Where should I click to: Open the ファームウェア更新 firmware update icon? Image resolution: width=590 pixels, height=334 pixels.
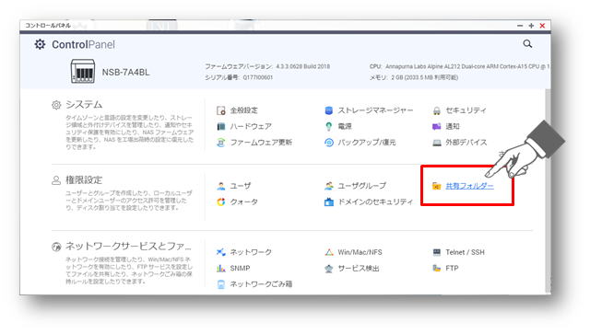[221, 143]
